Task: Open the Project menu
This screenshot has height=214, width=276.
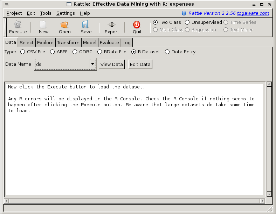Action: (x=14, y=13)
